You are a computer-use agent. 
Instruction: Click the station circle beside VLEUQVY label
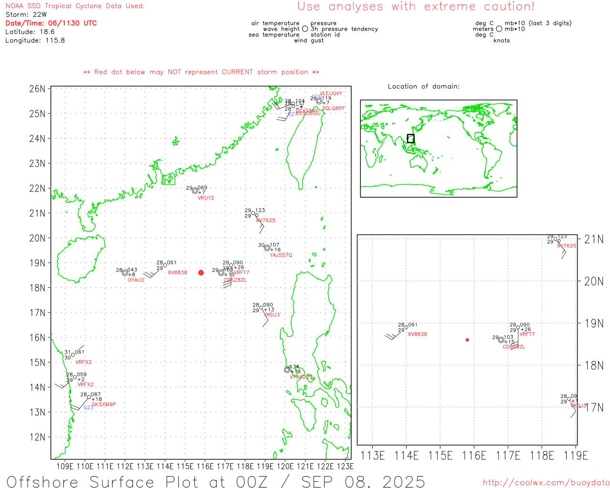pyautogui.click(x=319, y=101)
